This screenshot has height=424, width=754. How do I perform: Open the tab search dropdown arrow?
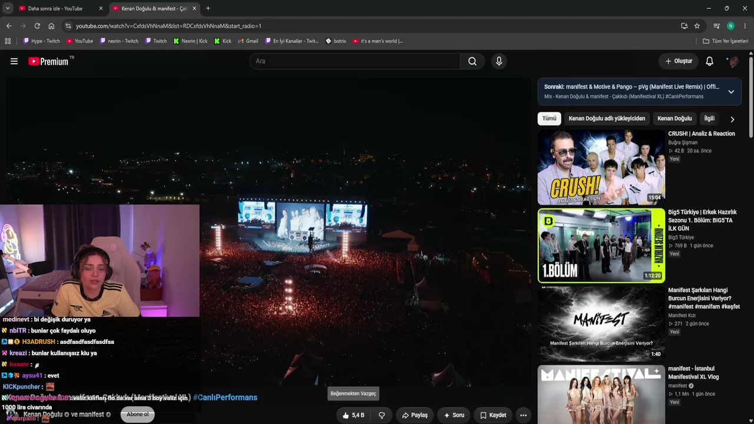point(8,8)
